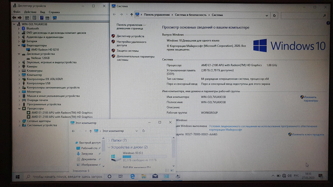Click Изменить ключ продукта link
The width and height of the screenshot is (333, 187).
(x=308, y=135)
